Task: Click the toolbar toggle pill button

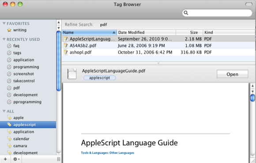Action: pyautogui.click(x=249, y=4)
